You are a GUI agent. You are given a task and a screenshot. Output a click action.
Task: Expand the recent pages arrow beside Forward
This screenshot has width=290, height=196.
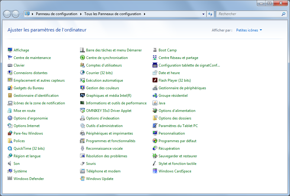tap(21, 14)
